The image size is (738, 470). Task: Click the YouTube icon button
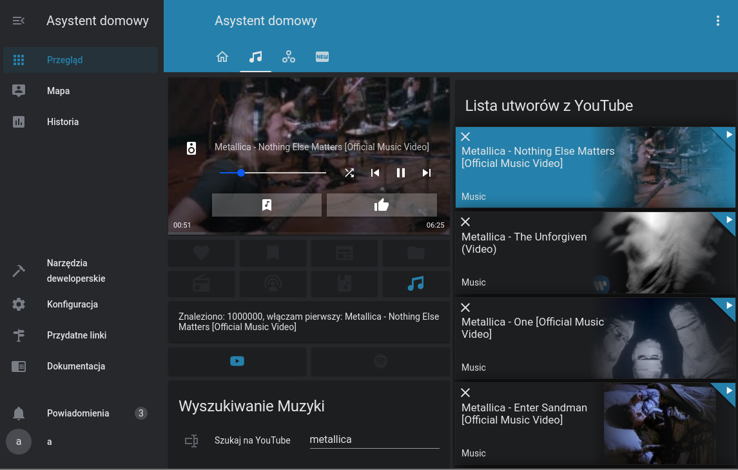tap(237, 362)
